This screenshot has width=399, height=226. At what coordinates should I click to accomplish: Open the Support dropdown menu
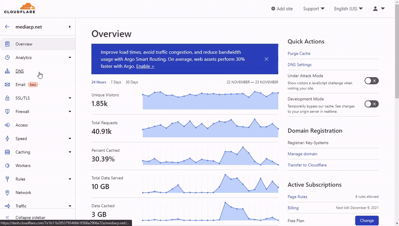click(314, 9)
